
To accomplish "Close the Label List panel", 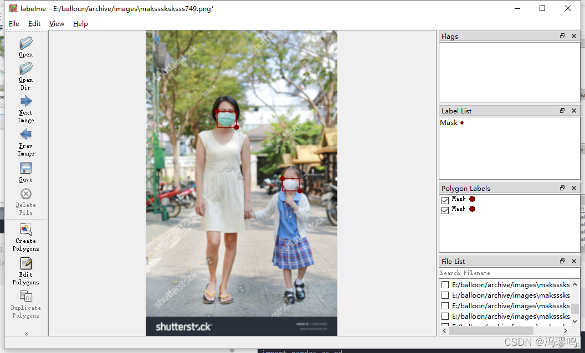I will click(x=574, y=110).
